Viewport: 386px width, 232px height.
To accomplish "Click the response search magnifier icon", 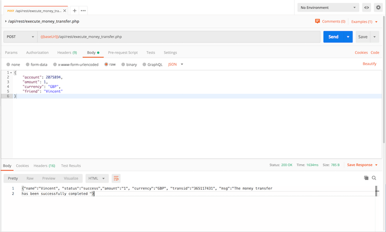I will tap(374, 178).
